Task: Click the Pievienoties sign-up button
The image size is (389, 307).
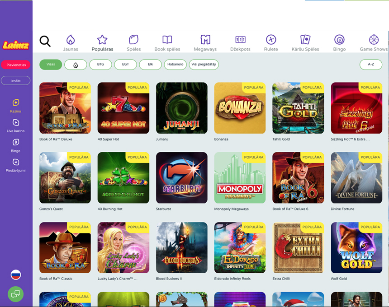Action: point(16,65)
